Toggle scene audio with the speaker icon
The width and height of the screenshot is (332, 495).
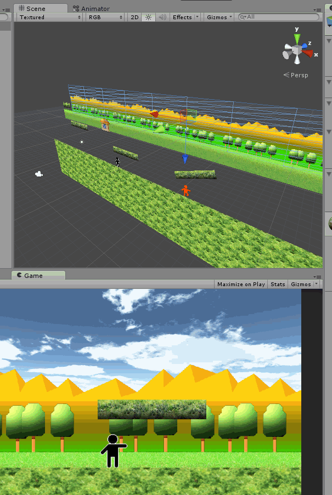coord(162,17)
